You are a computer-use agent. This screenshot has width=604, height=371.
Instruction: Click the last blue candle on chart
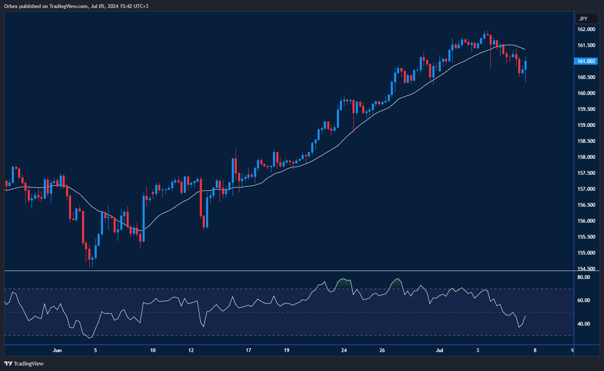(525, 66)
